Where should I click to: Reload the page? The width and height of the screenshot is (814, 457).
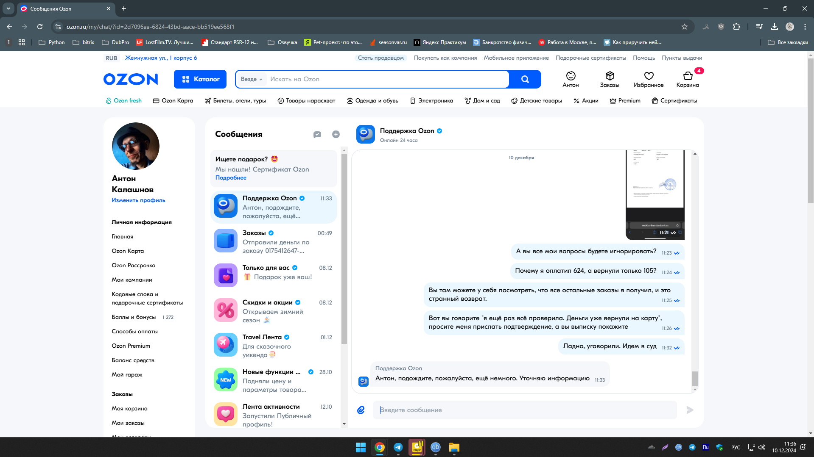click(x=40, y=27)
